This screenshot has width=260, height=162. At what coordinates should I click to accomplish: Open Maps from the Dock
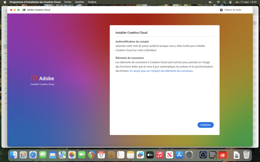(62, 155)
